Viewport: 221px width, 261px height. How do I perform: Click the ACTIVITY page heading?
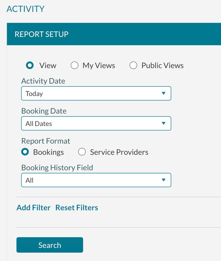(25, 9)
